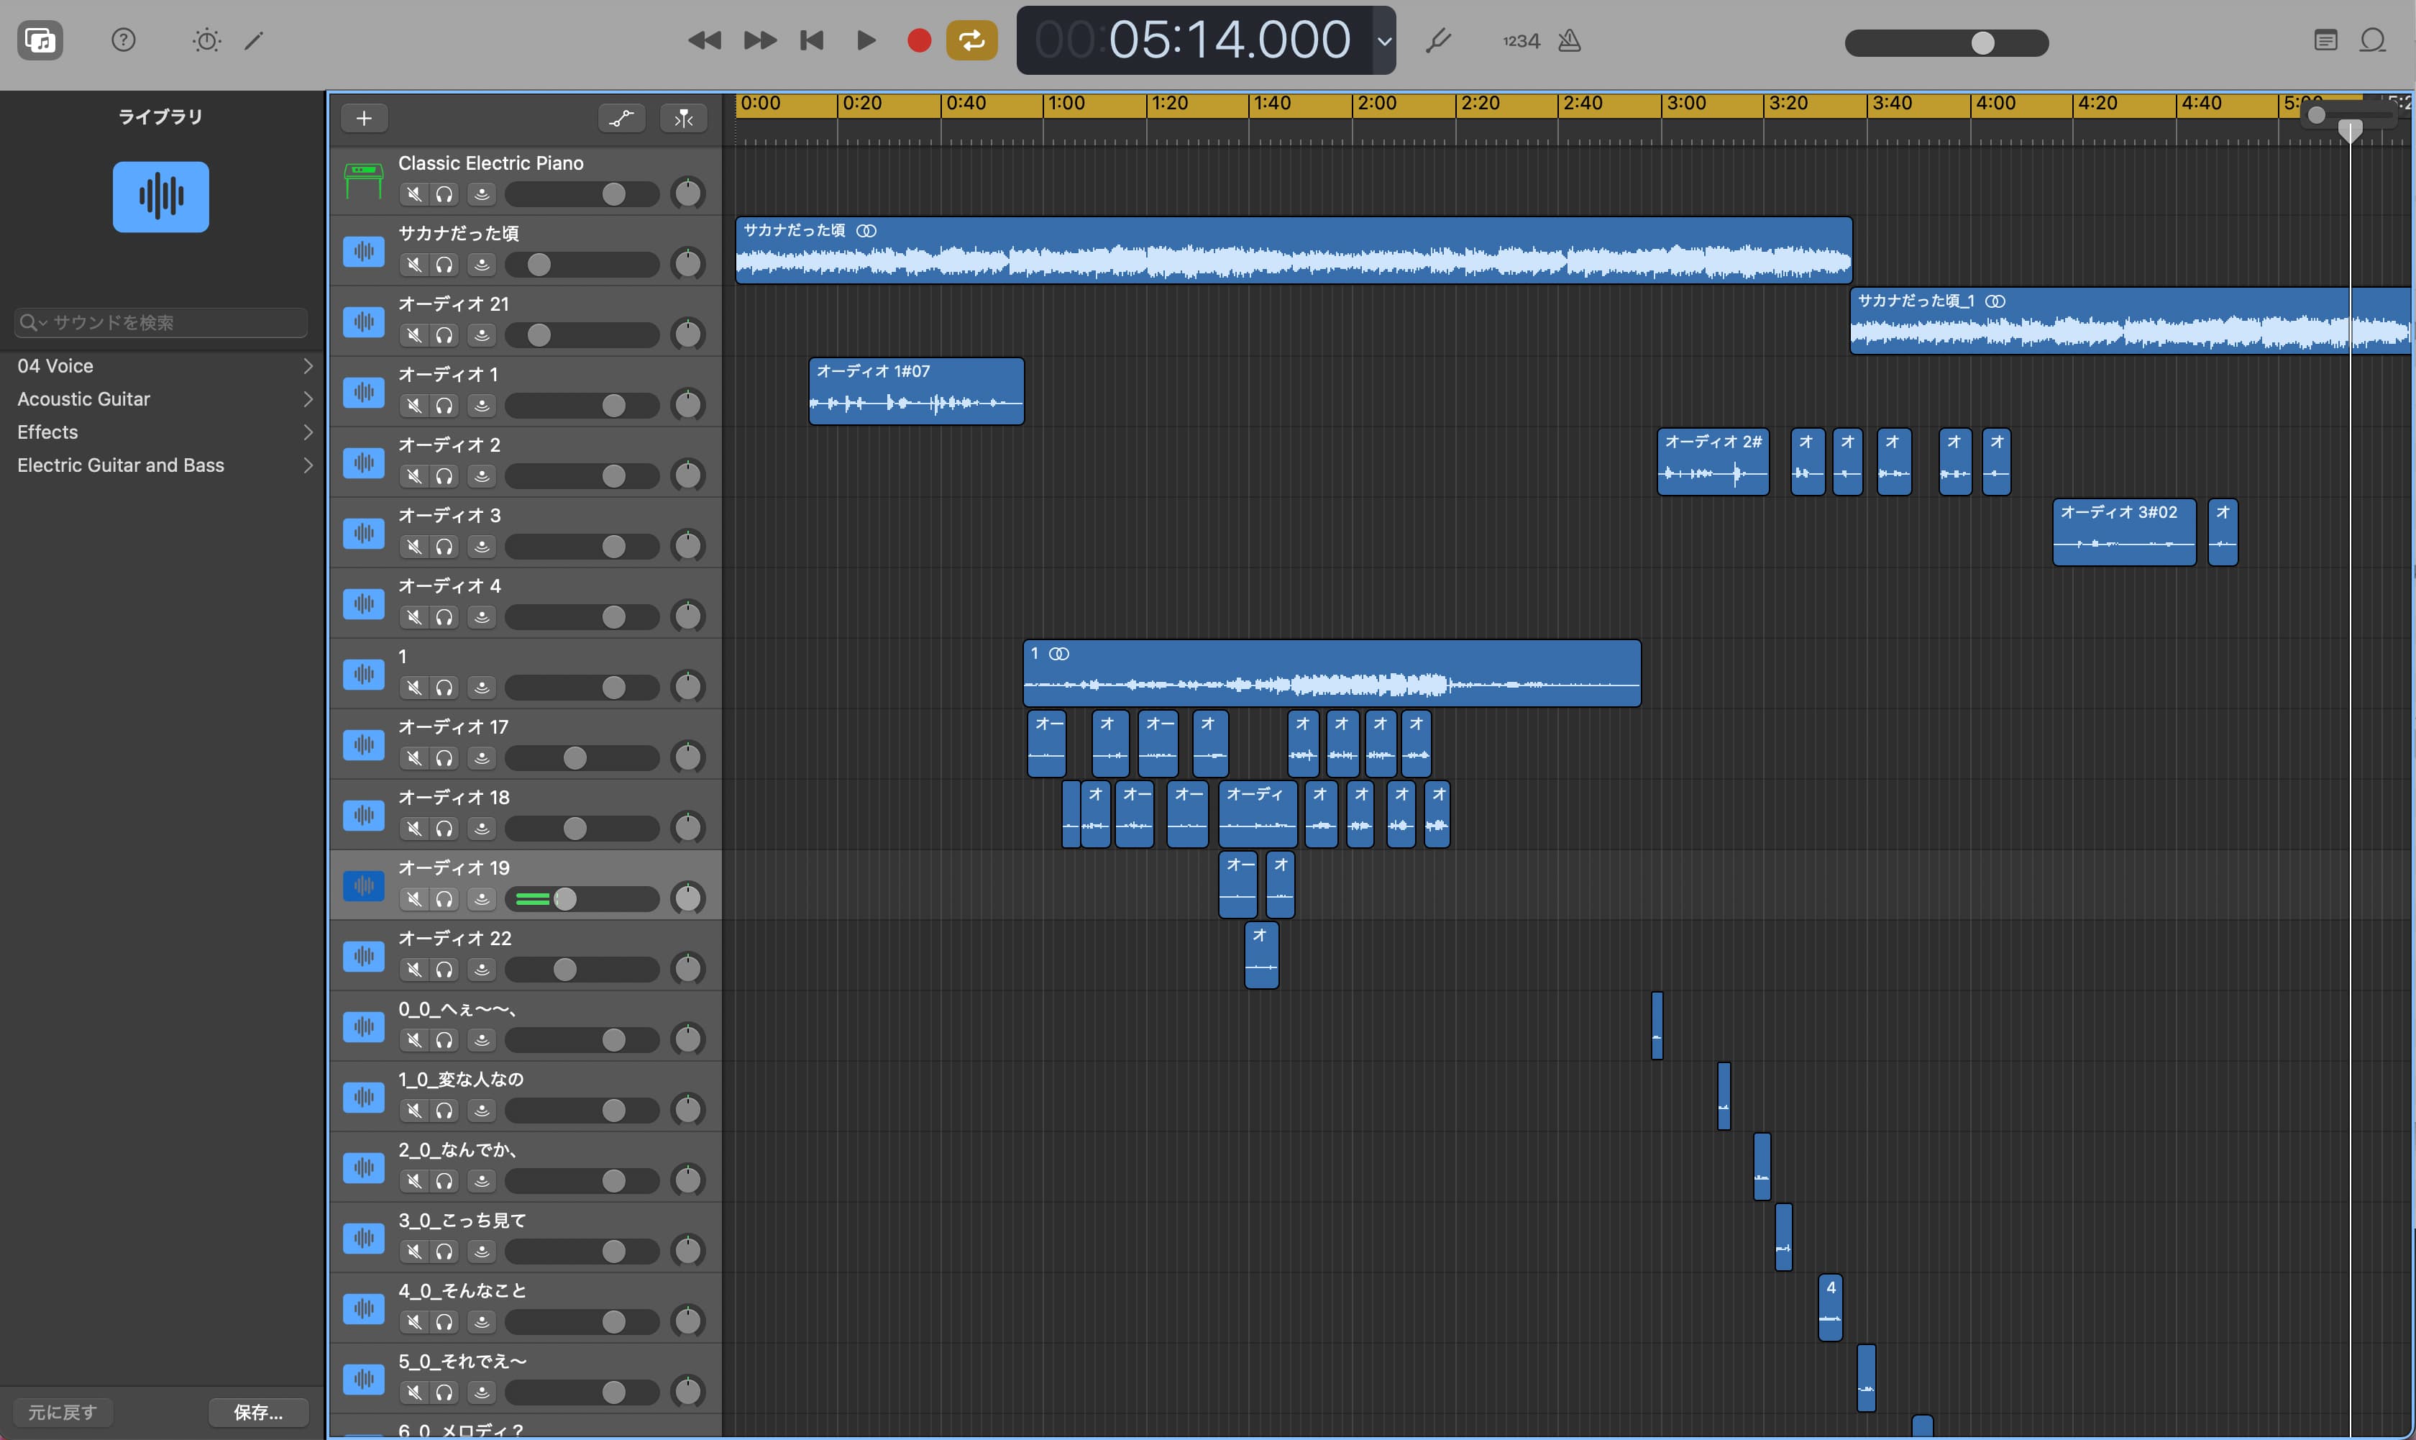Viewport: 2416px width, 1440px height.
Task: Toggle the yellow cycle button
Action: [971, 40]
